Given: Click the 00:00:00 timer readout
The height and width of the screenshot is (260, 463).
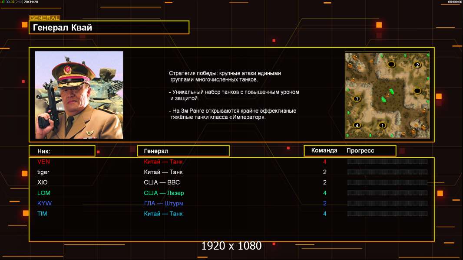Looking at the screenshot, I should (x=455, y=2).
